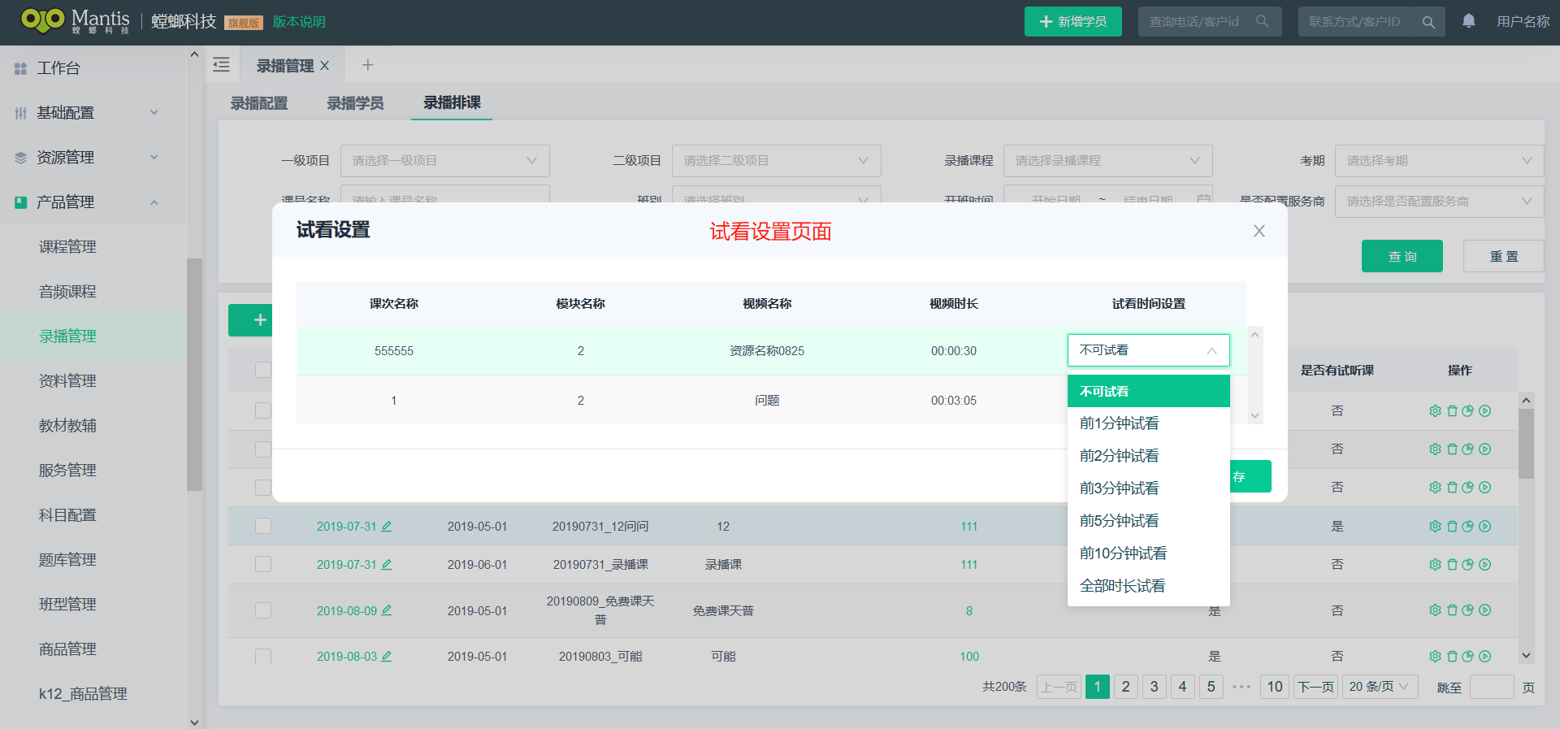Collapse sidebar with menu fold icon
The image size is (1560, 729).
pos(221,65)
